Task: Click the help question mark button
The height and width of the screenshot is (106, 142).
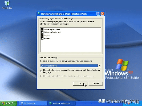Action: [98, 14]
